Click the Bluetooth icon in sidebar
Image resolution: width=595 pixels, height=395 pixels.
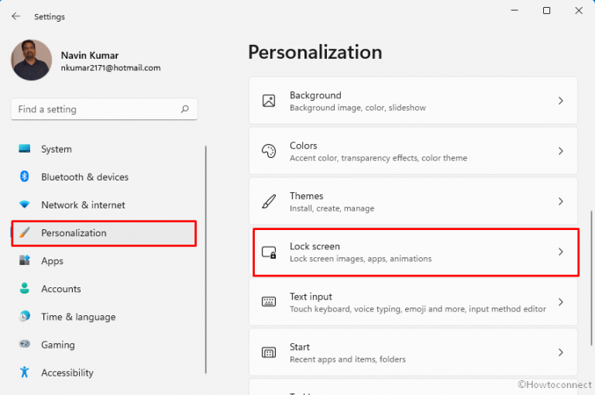coord(25,177)
